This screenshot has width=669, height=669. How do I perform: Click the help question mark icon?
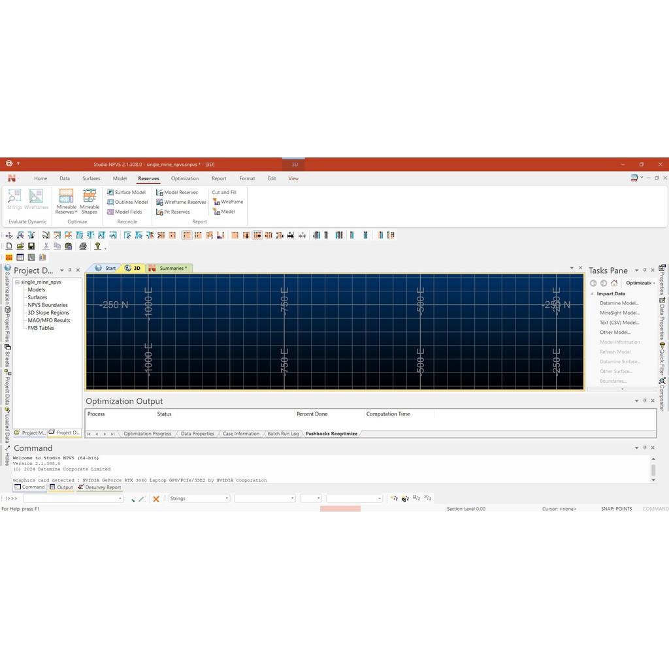click(x=98, y=246)
